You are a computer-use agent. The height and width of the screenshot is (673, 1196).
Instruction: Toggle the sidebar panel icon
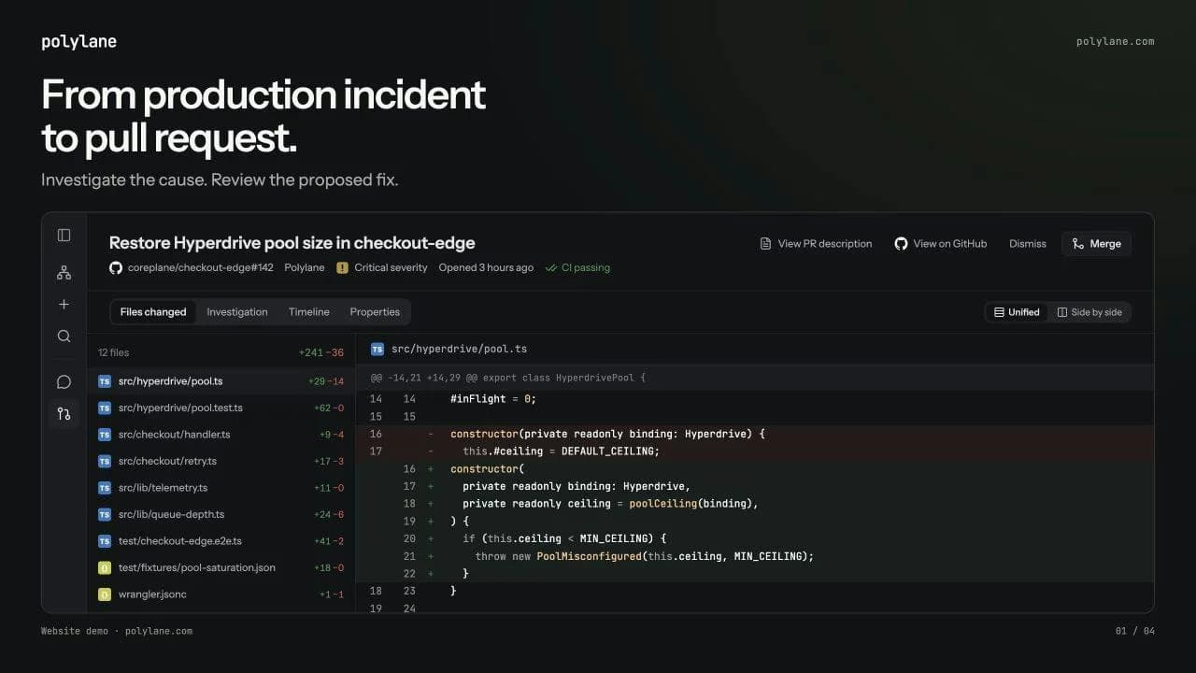coord(64,236)
